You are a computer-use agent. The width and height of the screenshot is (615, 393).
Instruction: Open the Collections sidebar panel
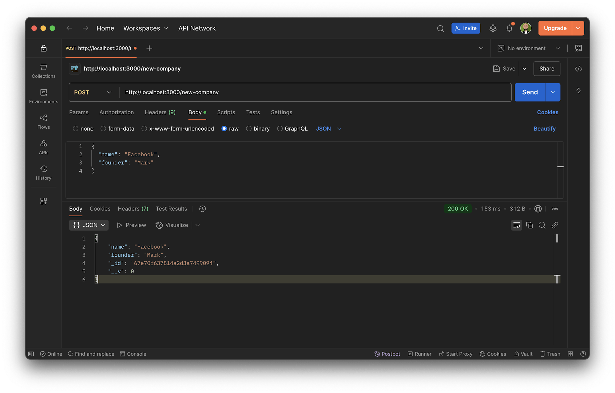coord(43,71)
